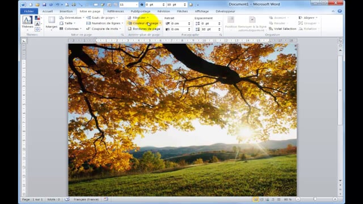This screenshot has height=204, width=363.
Task: Switch to Révision tab
Action: point(163,11)
